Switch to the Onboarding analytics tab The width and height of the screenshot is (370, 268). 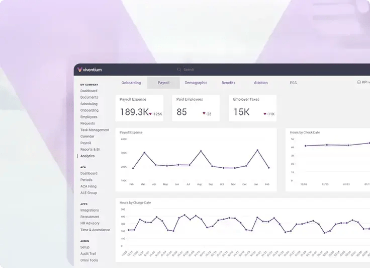pos(131,83)
